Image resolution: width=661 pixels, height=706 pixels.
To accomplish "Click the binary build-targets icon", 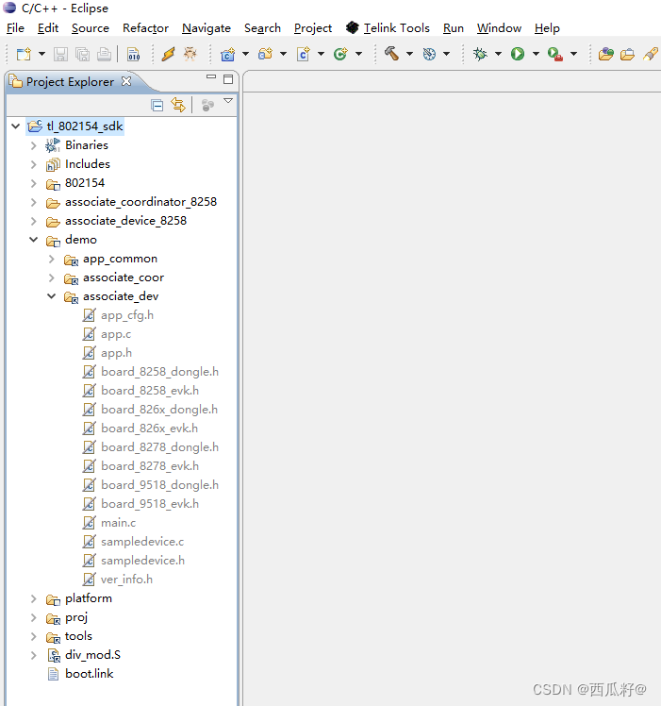I will pyautogui.click(x=134, y=54).
